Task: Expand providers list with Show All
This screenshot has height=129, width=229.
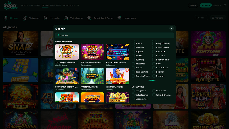Action: [152, 80]
